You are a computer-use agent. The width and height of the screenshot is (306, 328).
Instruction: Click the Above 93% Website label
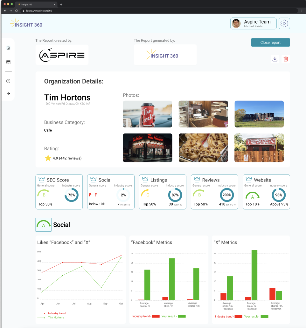click(x=279, y=204)
